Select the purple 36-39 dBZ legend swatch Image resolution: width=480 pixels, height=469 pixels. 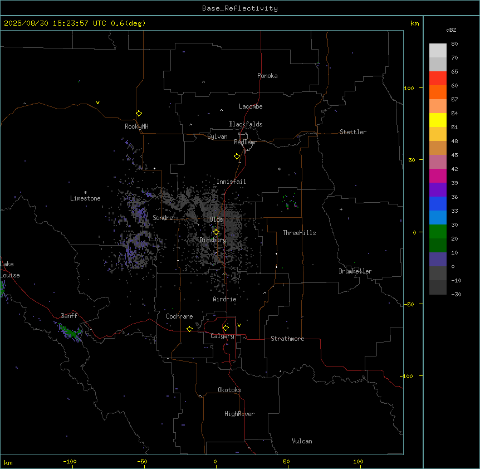tap(438, 190)
